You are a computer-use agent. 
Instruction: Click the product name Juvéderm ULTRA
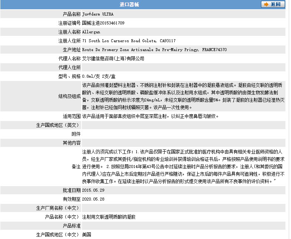97,14
